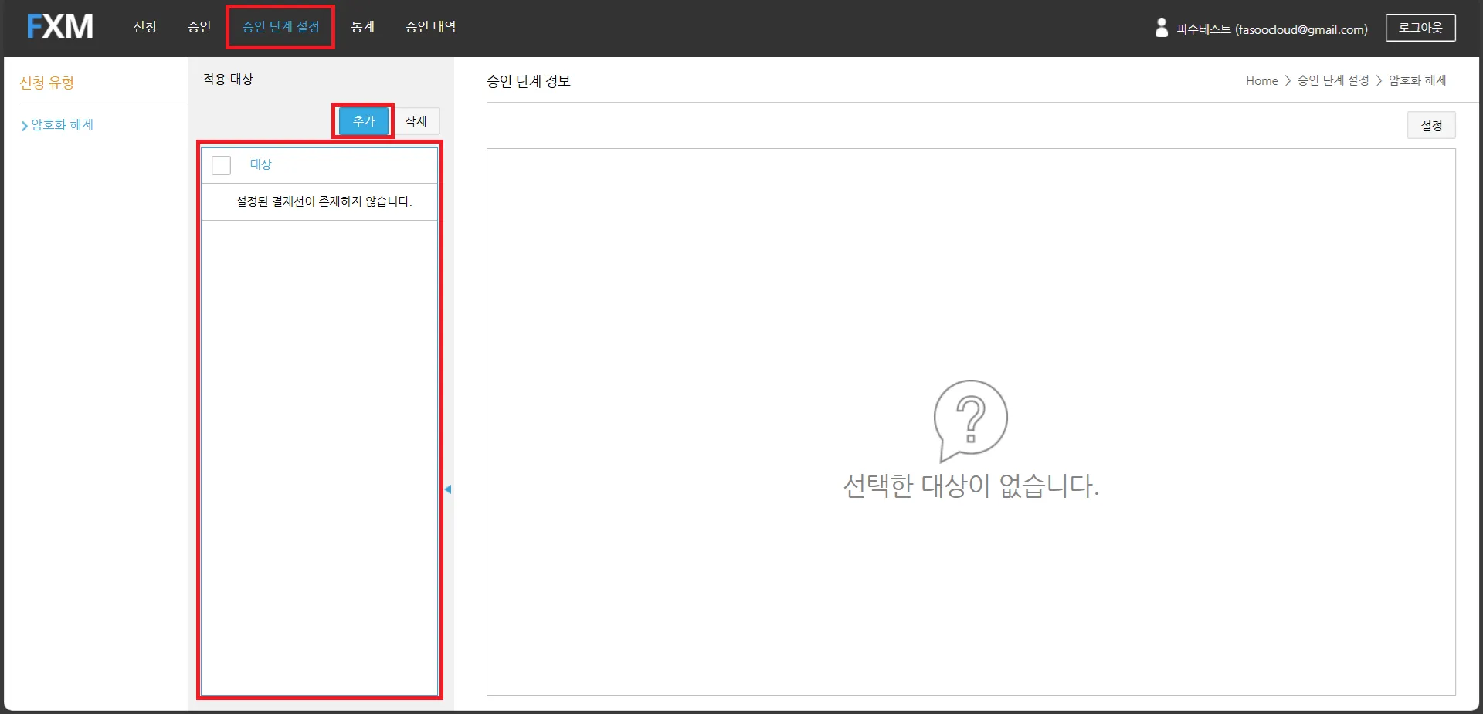Click the 로그아웃 button
Image resolution: width=1483 pixels, height=714 pixels.
[1420, 28]
